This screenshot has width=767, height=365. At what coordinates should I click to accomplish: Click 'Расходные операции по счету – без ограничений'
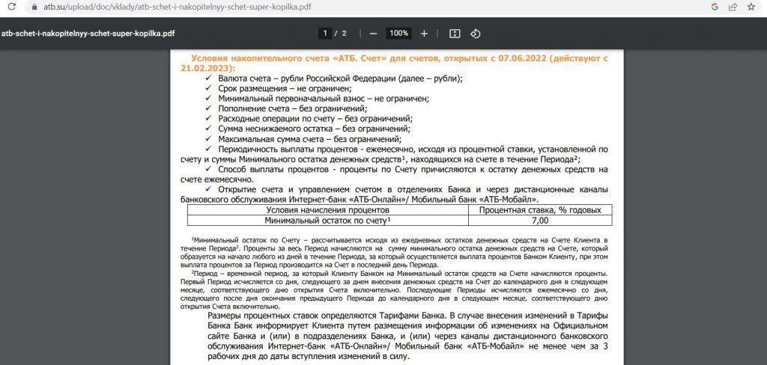[x=315, y=119]
